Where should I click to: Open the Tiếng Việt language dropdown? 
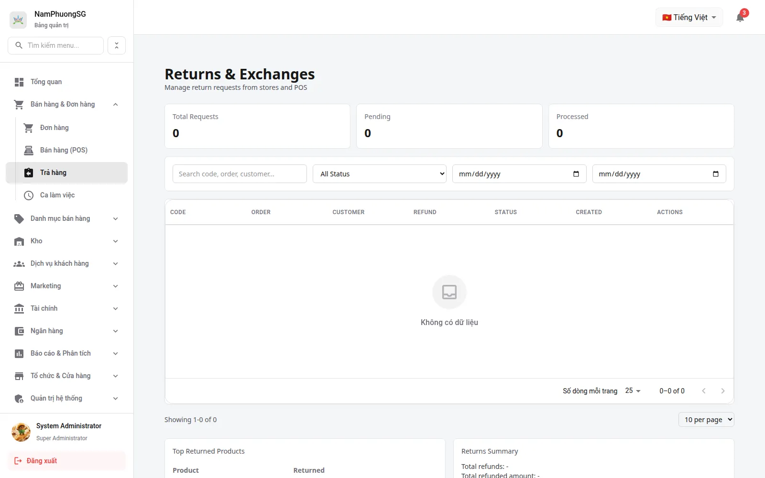(689, 18)
